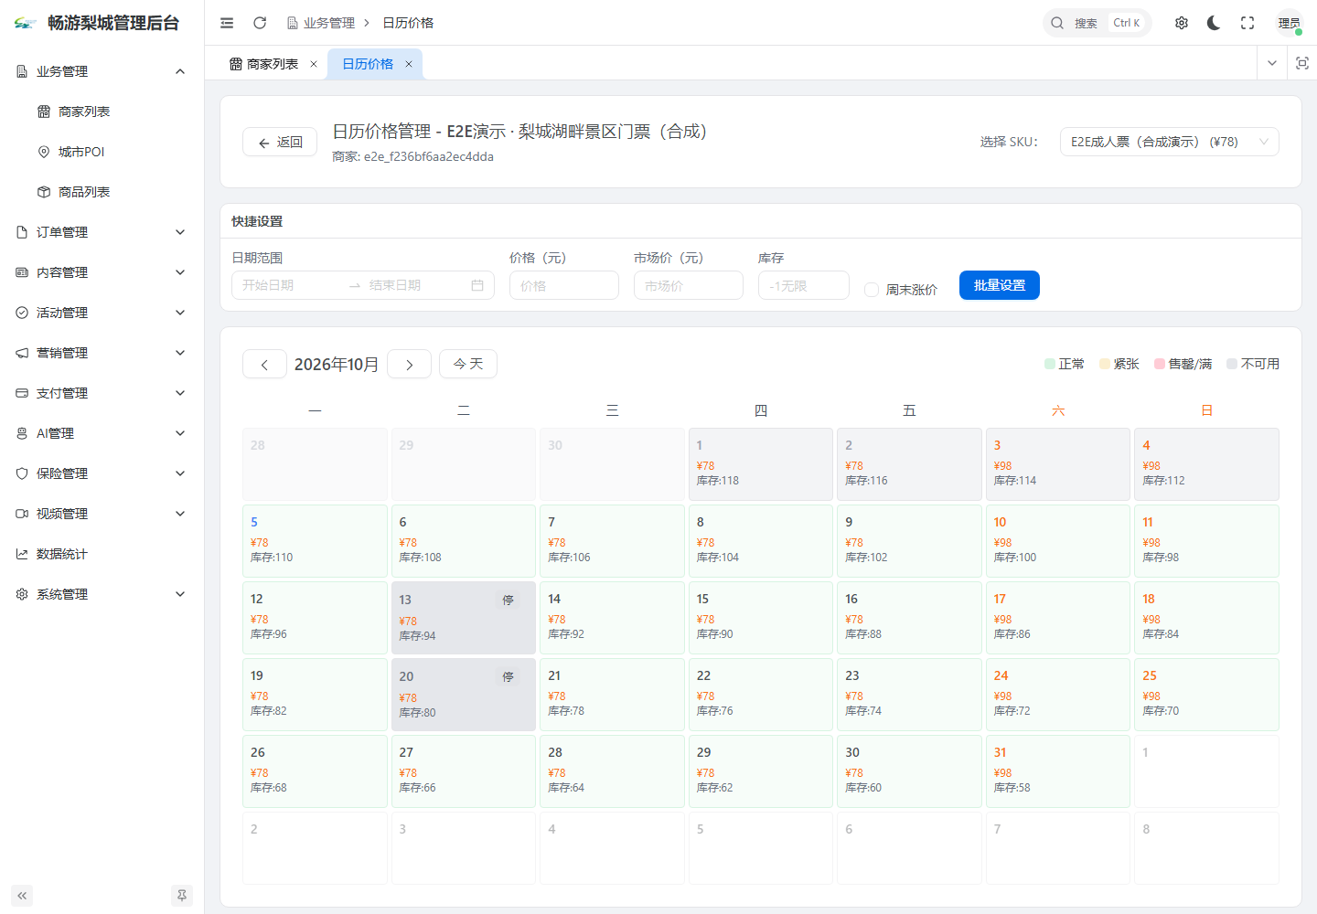The width and height of the screenshot is (1317, 914).
Task: Enable the 周末涨价 checkbox
Action: pos(872,290)
